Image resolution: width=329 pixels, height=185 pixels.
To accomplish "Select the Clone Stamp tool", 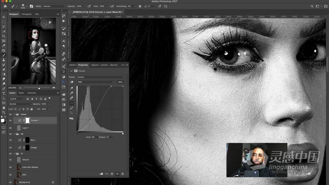I will (x=4, y=60).
